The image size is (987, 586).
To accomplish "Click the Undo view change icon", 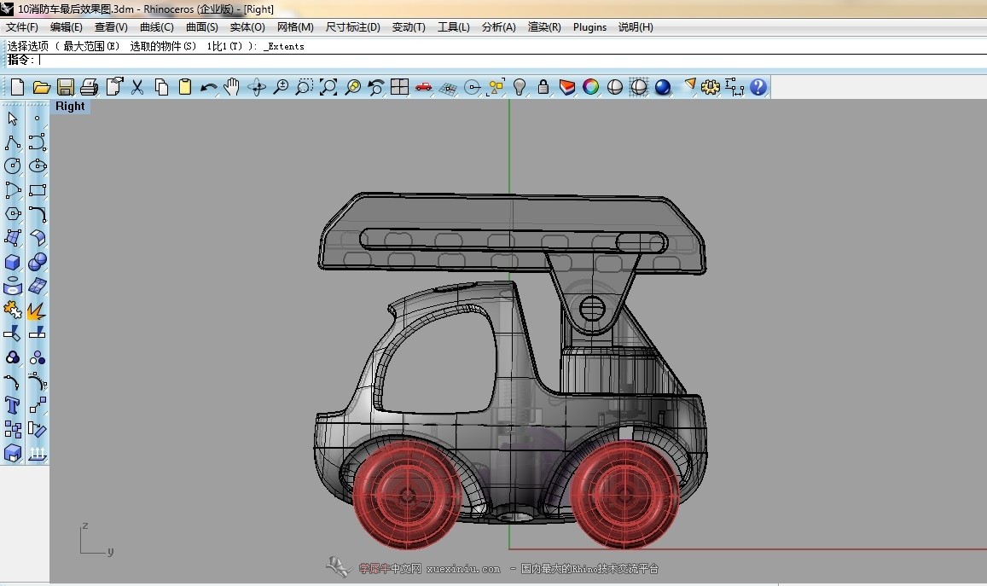I will click(x=376, y=87).
